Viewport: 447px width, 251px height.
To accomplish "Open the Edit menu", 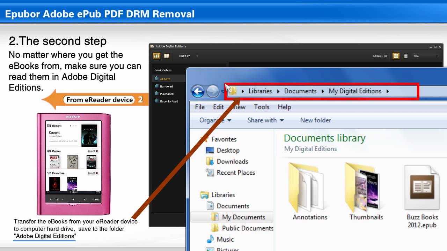I will (x=218, y=107).
